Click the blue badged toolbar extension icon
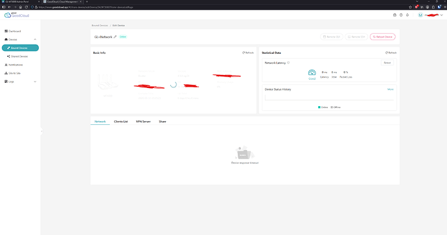 point(439,6)
